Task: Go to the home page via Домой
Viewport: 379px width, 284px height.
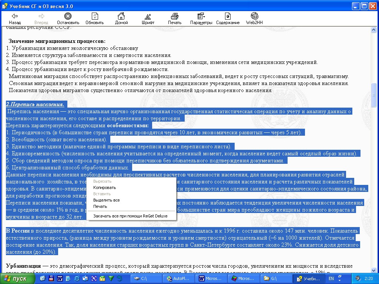Action: pos(121,19)
